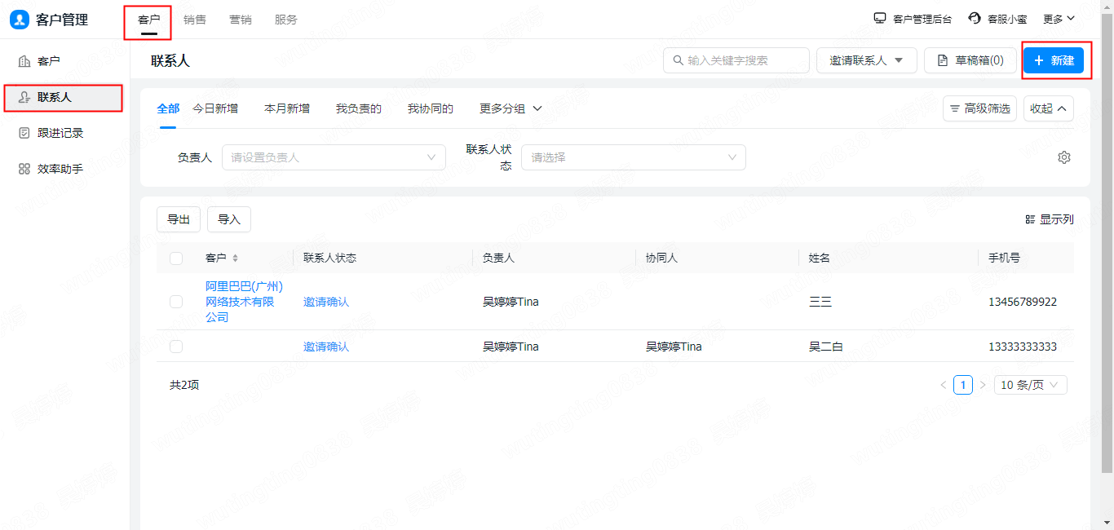Toggle the select-all checkbox in the table header
Viewport: 1114px width, 530px height.
click(x=176, y=258)
